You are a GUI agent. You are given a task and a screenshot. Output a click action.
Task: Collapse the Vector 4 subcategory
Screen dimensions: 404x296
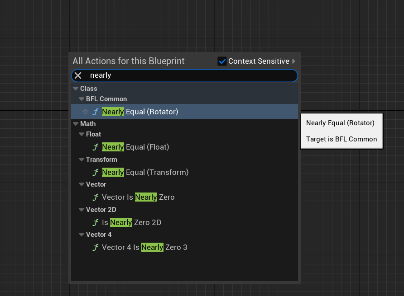pos(82,235)
